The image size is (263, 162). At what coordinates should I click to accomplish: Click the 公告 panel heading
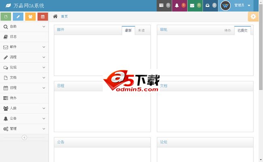tap(61, 142)
